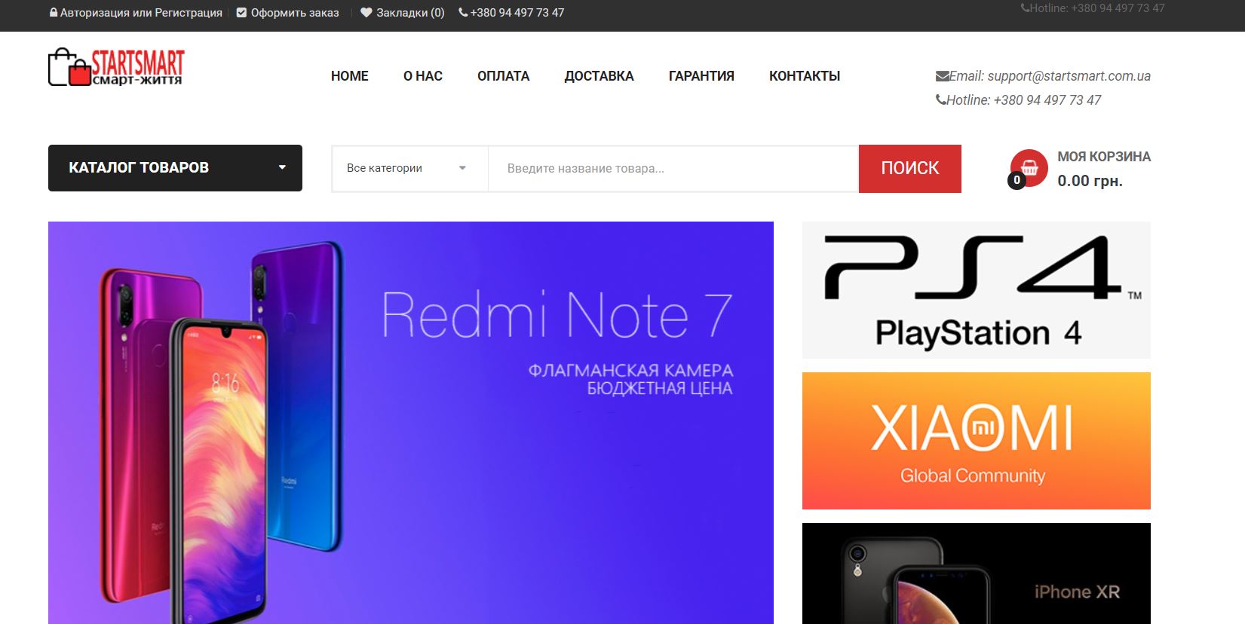Screen dimensions: 1245x624
Task: Click the checkmark icon next to Оформить заказ
Action: [241, 13]
